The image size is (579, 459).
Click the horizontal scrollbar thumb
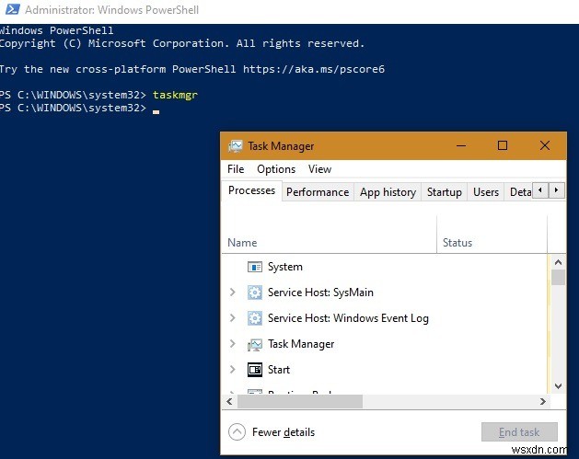pyautogui.click(x=300, y=401)
